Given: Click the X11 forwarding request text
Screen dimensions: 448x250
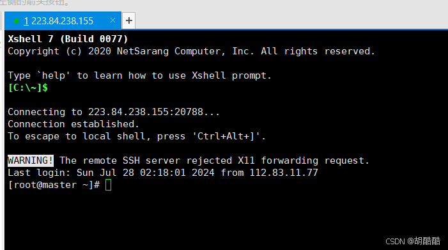Looking at the screenshot, I should click(x=304, y=160).
